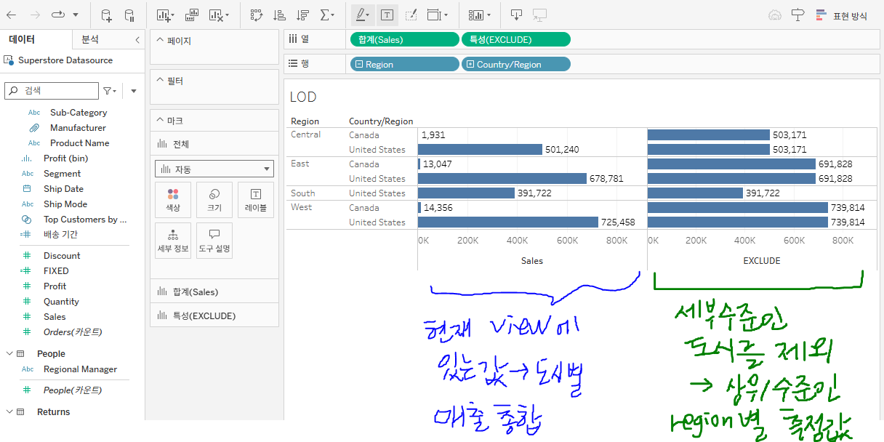Viewport: 884px width, 442px height.
Task: Click the 크기 marks button
Action: click(214, 200)
